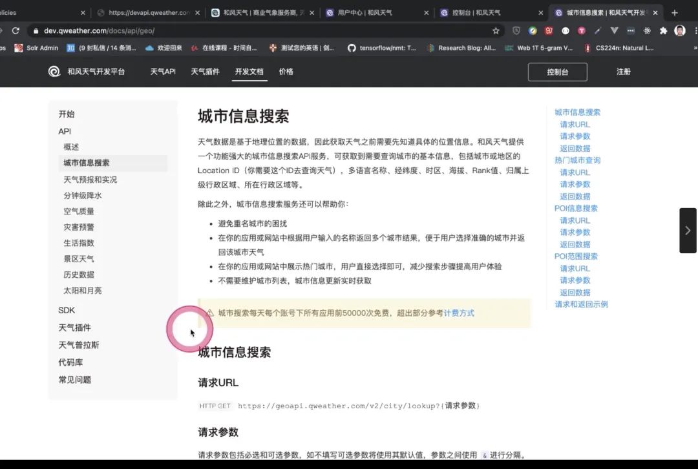Screen dimensions: 698x469
Task: Open the CS224n bookmark
Action: pyautogui.click(x=619, y=48)
